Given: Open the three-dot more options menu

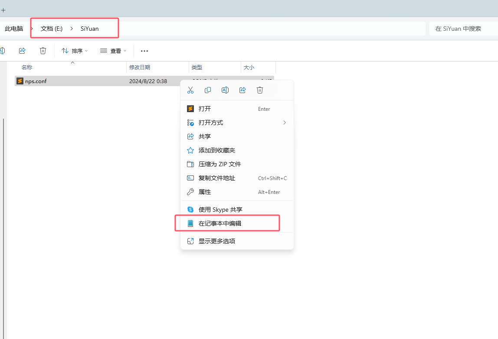Looking at the screenshot, I should [x=144, y=51].
